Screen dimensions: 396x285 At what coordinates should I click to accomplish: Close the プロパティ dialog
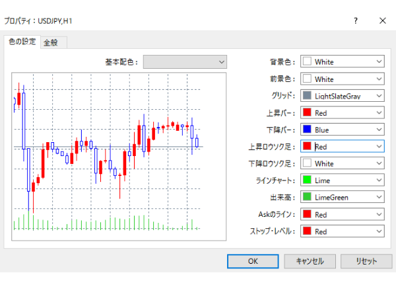click(383, 20)
